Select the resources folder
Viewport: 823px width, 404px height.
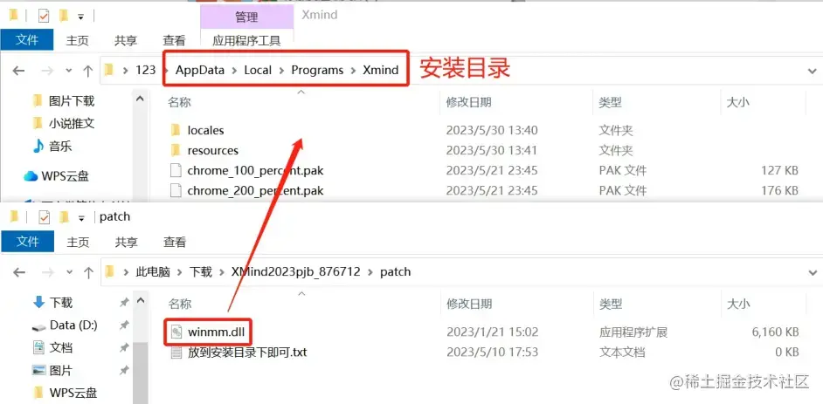point(212,150)
